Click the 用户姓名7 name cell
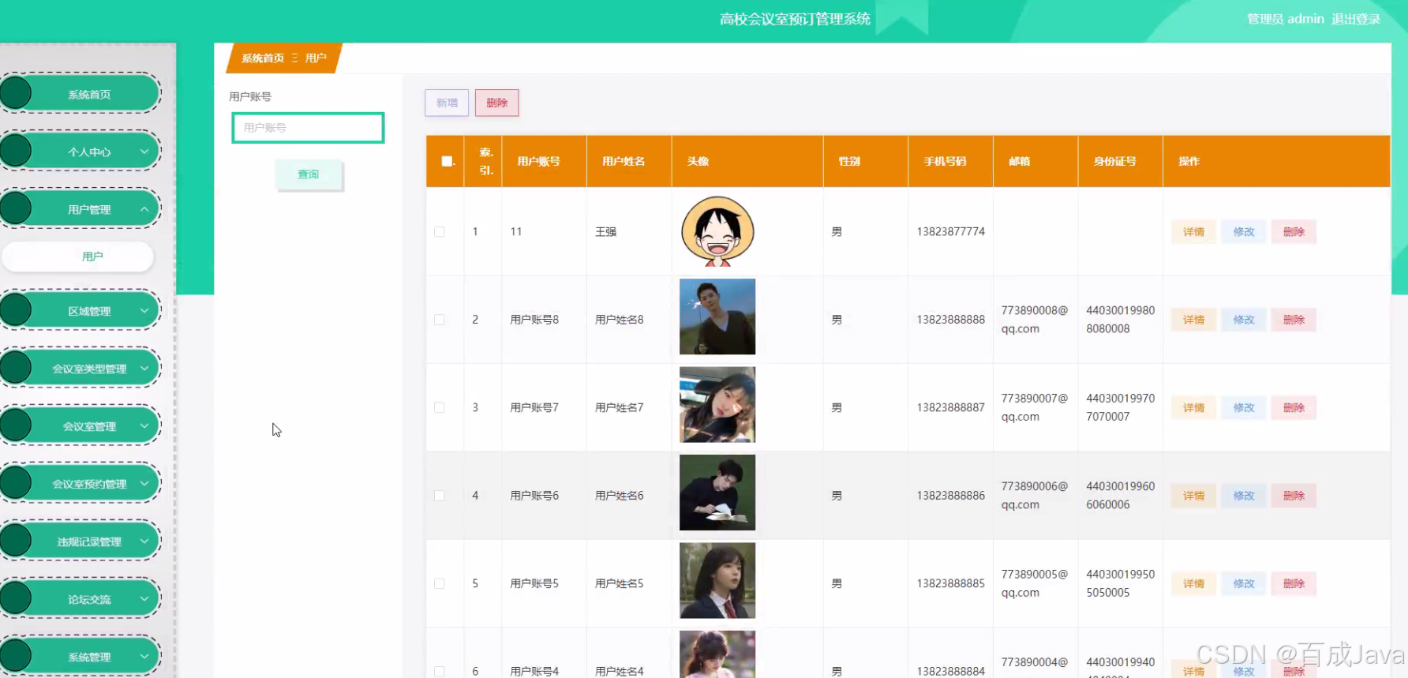The width and height of the screenshot is (1408, 678). pos(619,407)
